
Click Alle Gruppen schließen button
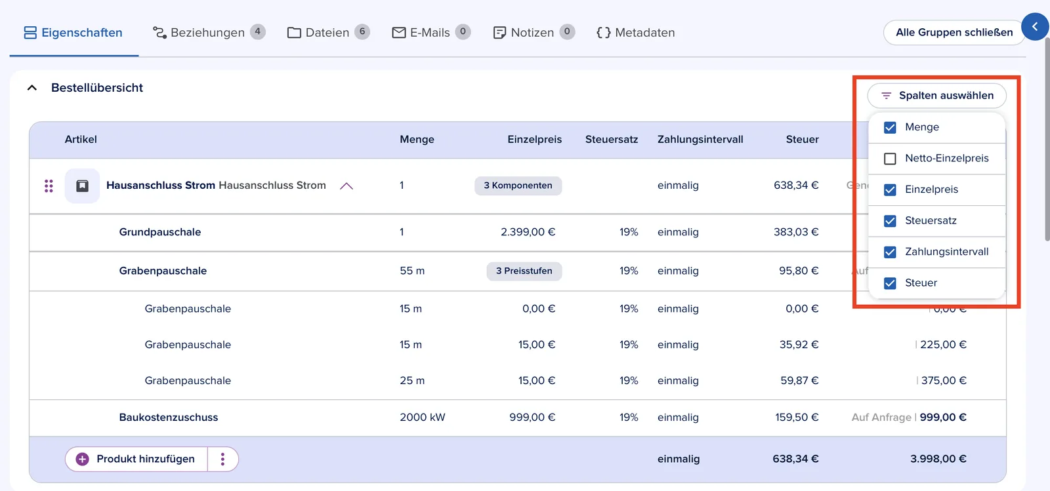coord(954,32)
